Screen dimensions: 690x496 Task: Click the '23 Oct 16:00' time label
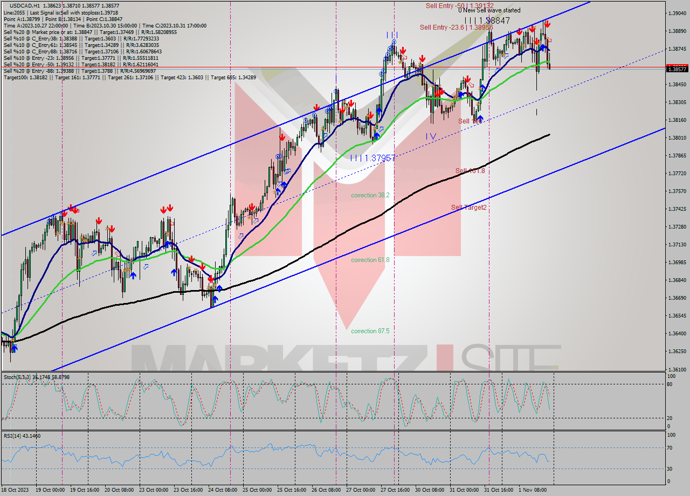(x=189, y=490)
